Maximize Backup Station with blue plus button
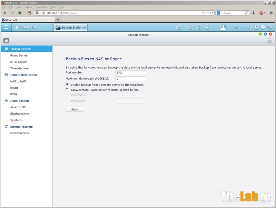 (x=265, y=34)
